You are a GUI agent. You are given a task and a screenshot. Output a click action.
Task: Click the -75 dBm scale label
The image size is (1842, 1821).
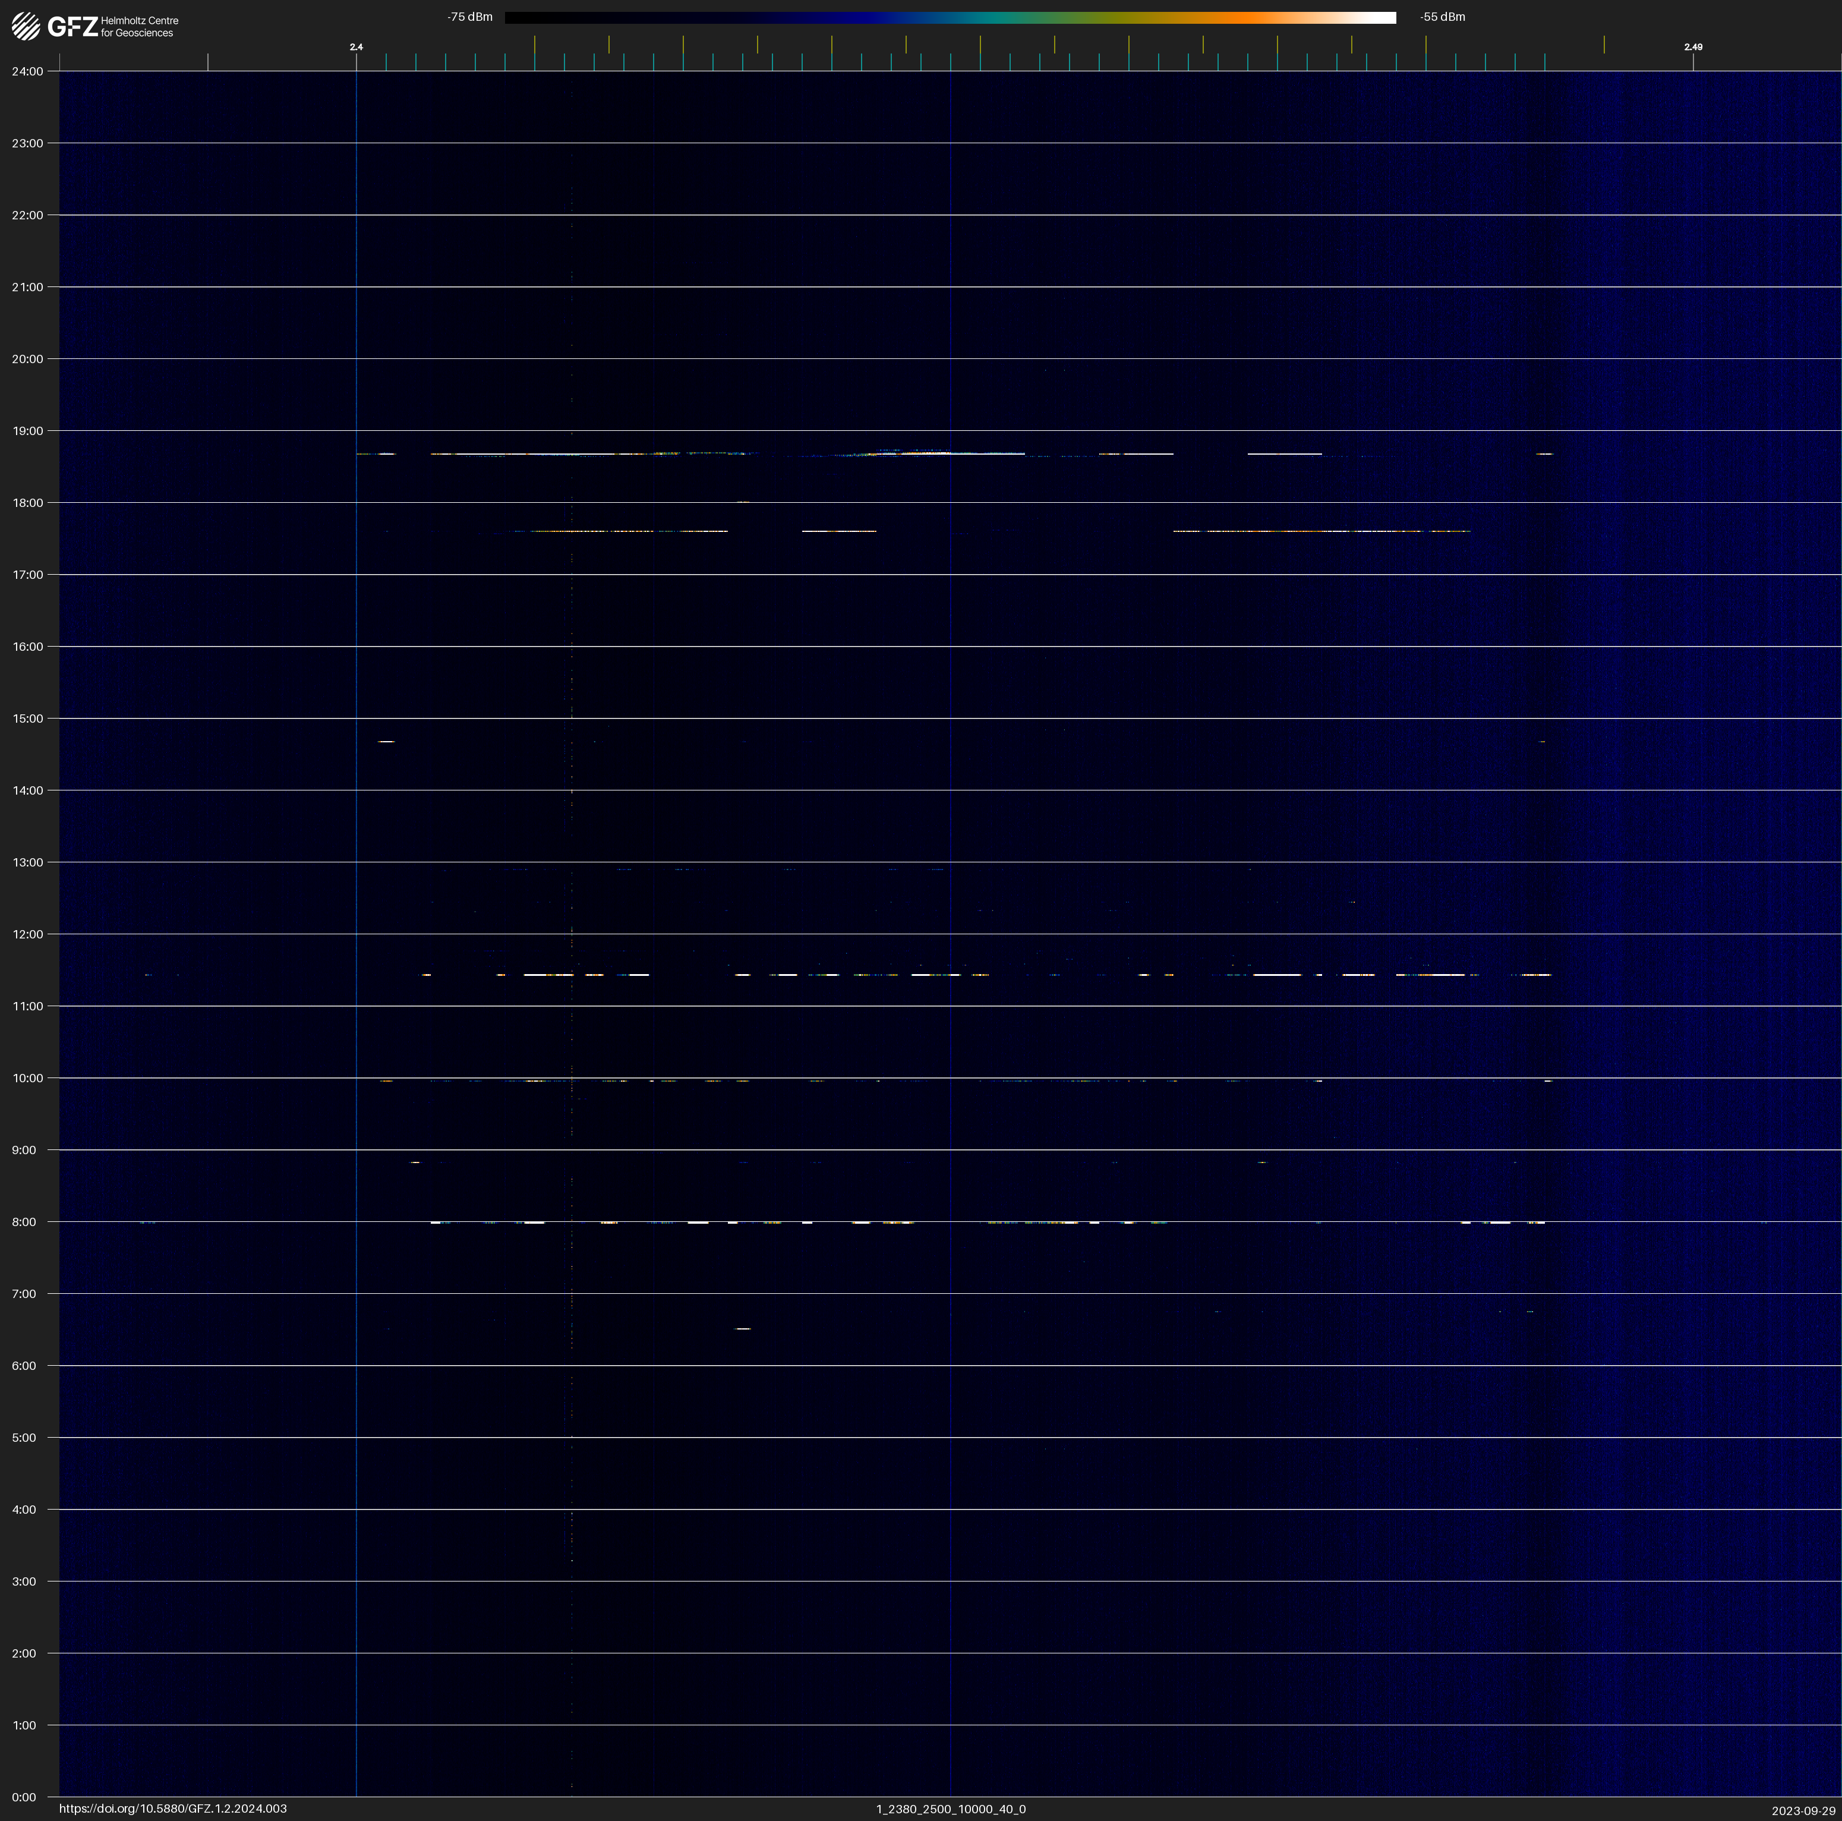[x=470, y=17]
